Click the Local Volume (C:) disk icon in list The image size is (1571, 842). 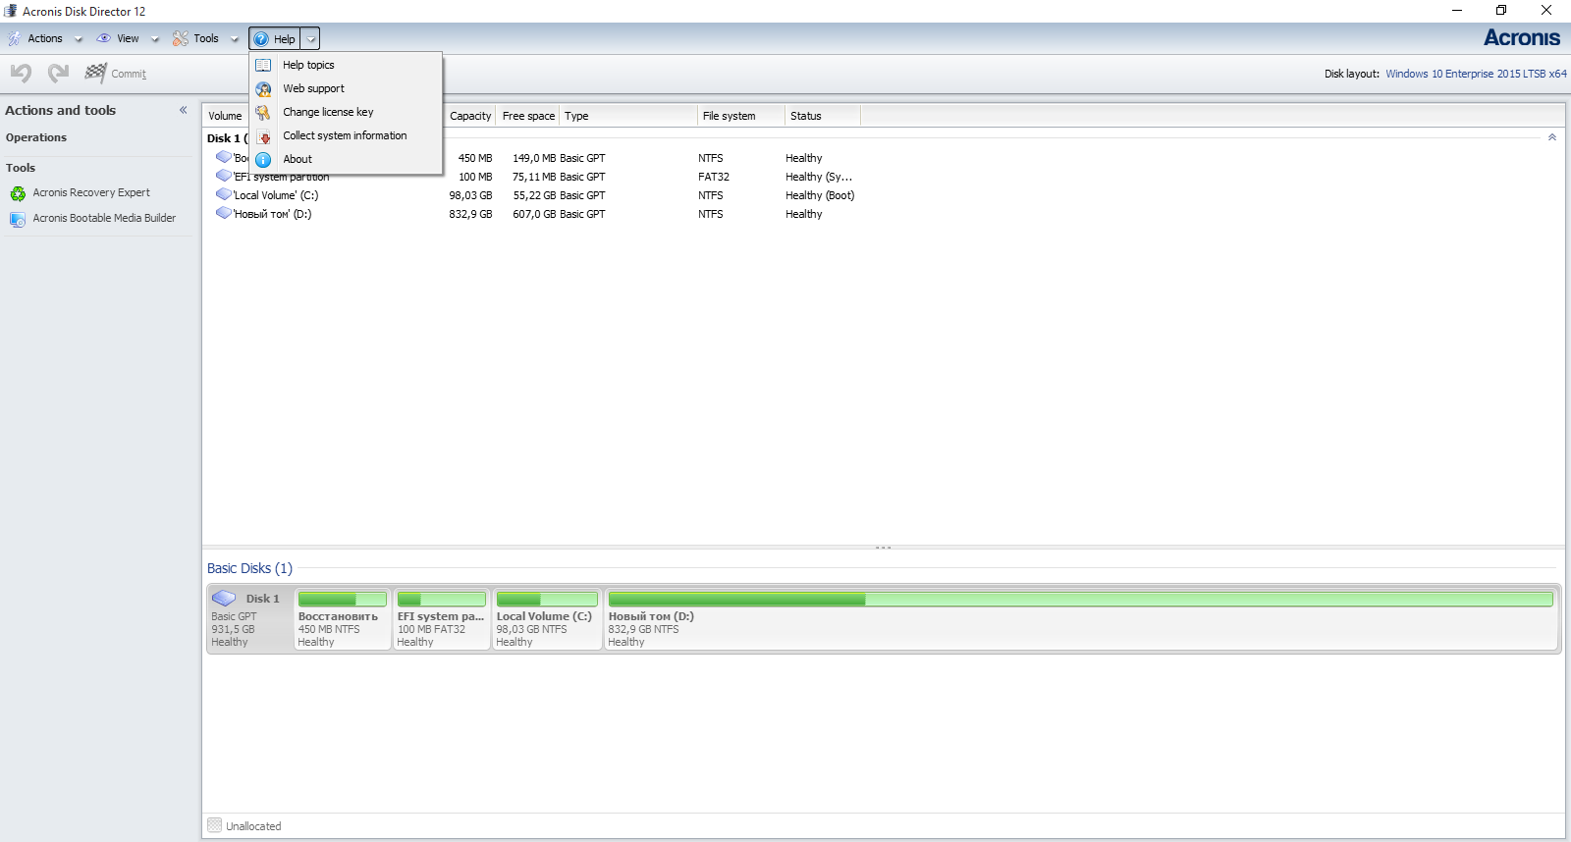click(224, 194)
